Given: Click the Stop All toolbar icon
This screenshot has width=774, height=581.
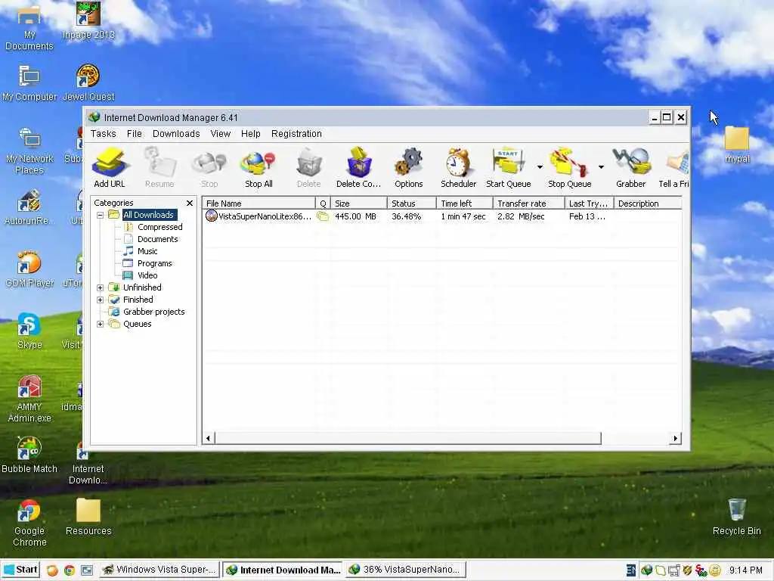Looking at the screenshot, I should pyautogui.click(x=259, y=167).
